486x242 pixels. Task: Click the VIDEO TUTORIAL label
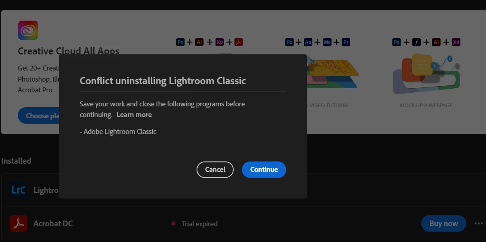coord(328,105)
